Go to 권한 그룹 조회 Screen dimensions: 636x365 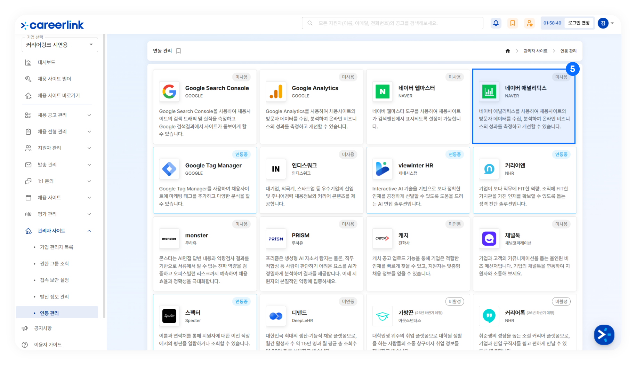tap(54, 264)
